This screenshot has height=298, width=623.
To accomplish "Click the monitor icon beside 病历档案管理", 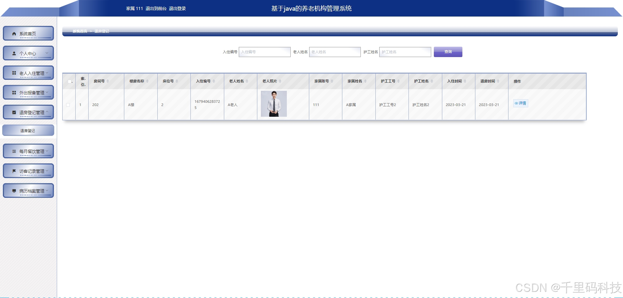I will 14,191.
